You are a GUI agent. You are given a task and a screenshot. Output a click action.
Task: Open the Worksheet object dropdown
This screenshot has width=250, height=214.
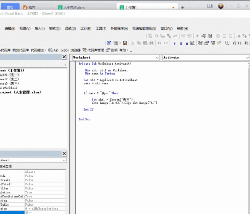pyautogui.click(x=157, y=57)
